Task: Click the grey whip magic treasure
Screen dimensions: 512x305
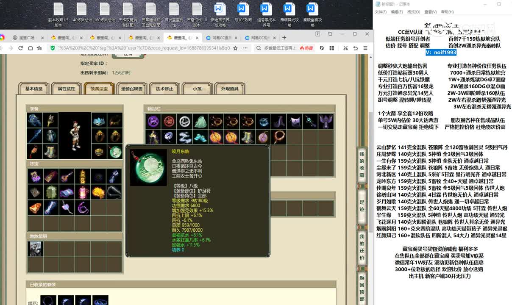Action: (114, 192)
